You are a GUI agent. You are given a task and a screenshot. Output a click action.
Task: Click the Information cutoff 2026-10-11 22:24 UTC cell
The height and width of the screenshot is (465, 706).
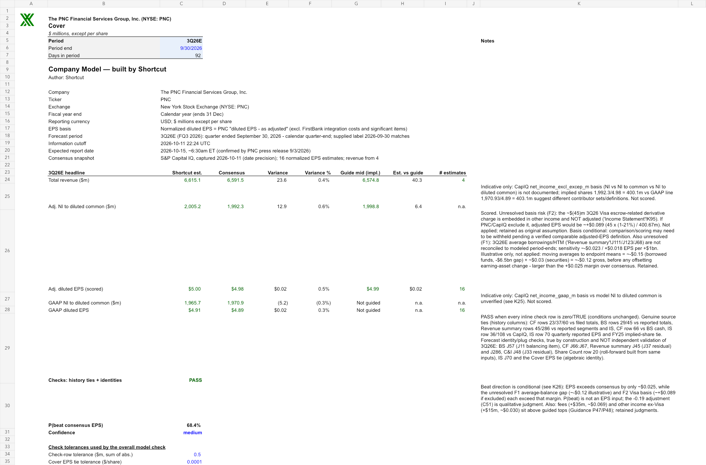[x=185, y=144]
